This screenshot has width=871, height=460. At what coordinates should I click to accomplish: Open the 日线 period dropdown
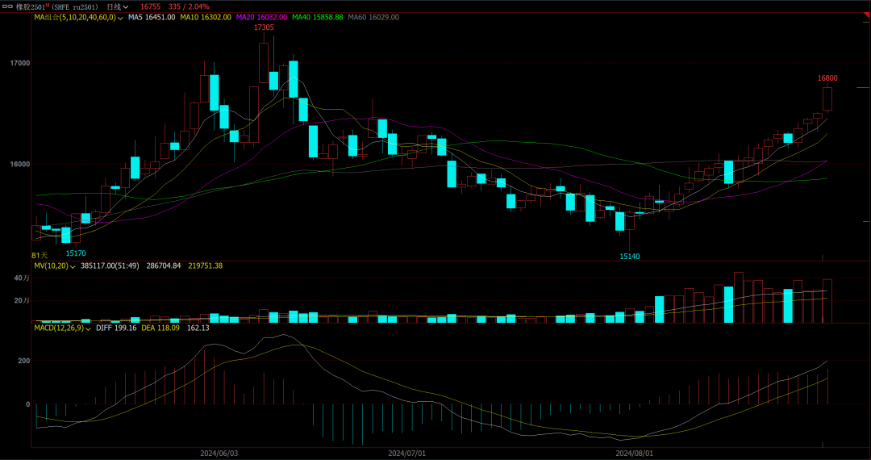pyautogui.click(x=117, y=6)
